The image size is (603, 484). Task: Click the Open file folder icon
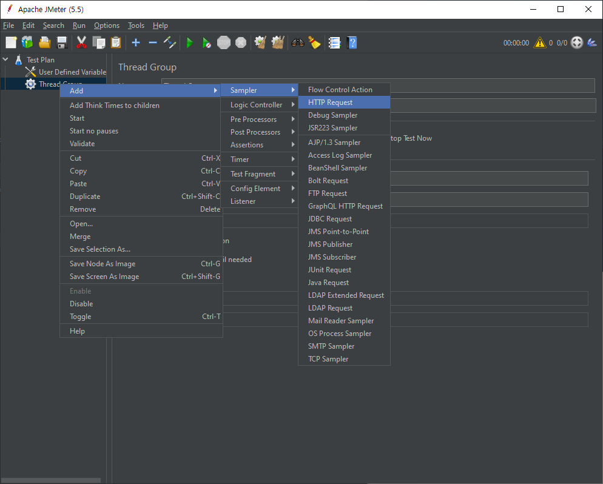click(45, 42)
